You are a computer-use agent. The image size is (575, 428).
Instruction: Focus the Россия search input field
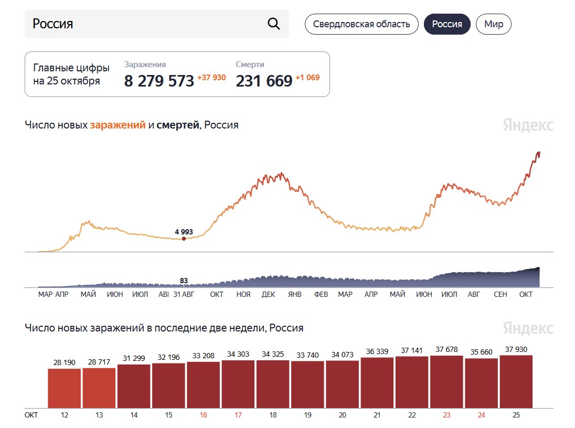pos(156,24)
